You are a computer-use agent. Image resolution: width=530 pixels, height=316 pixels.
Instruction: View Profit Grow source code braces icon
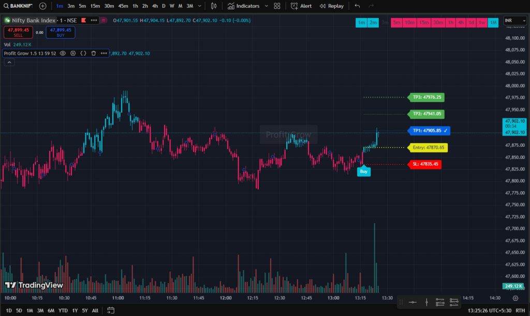tap(83, 53)
